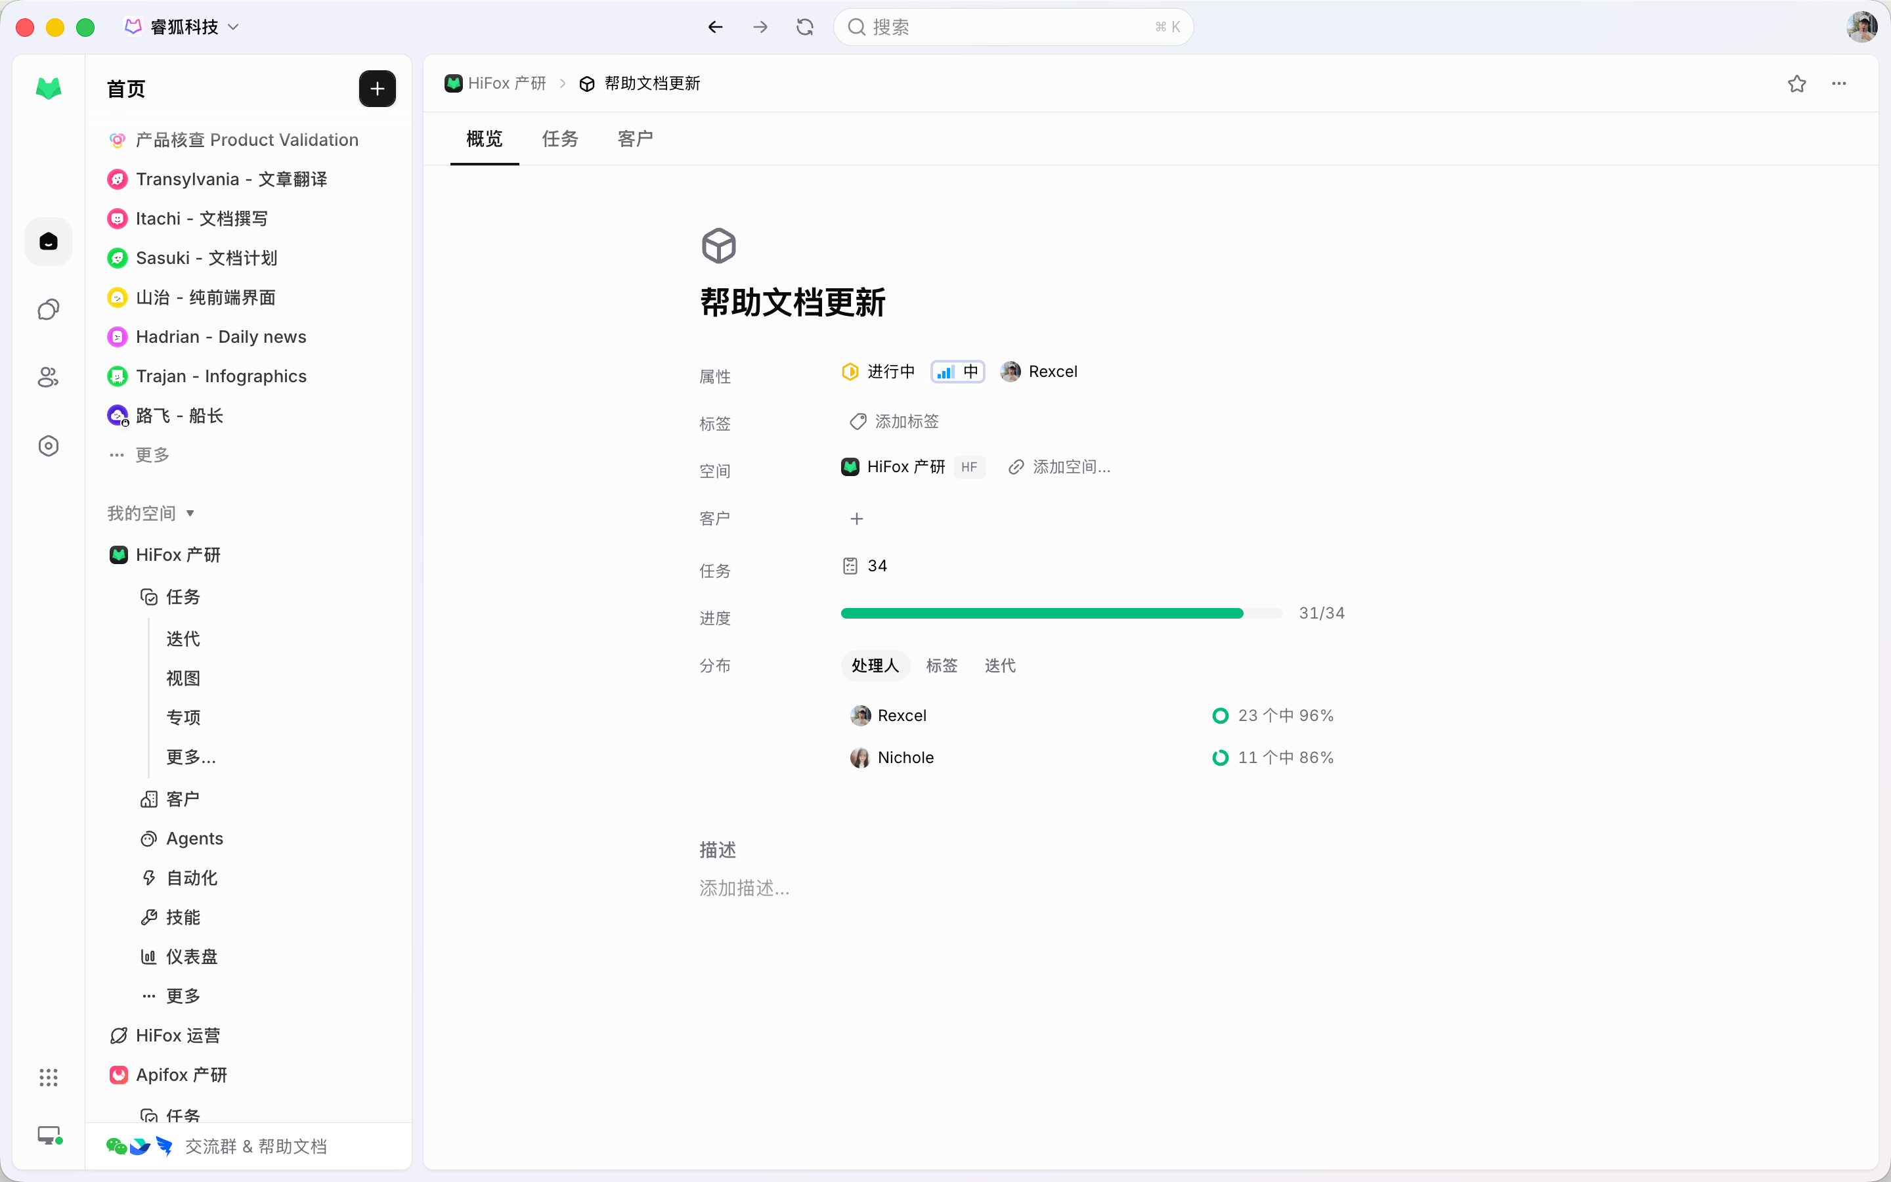
Task: Click 添加描述... description field
Action: pos(744,888)
